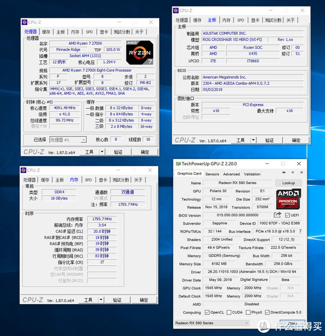
Task: Click the Radeon RX 590 Series name field
Action: [237, 183]
